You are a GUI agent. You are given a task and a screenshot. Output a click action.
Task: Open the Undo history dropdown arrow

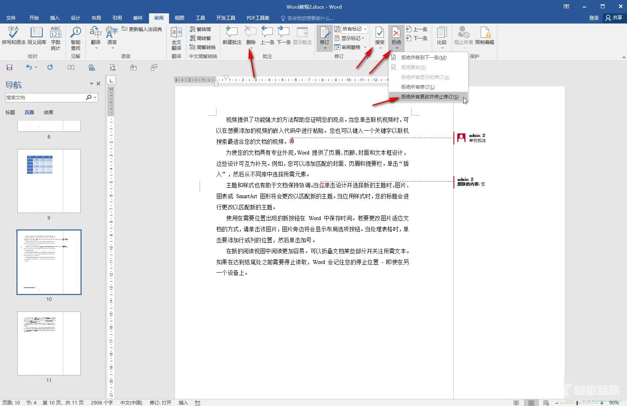(x=36, y=67)
